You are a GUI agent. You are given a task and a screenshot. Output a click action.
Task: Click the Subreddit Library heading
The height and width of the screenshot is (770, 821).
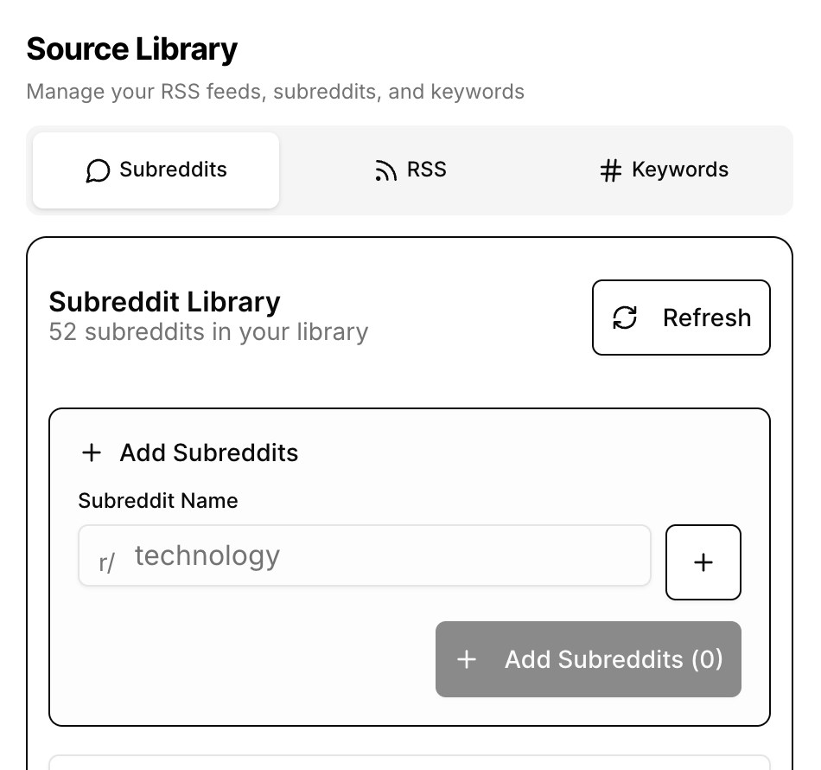tap(165, 302)
